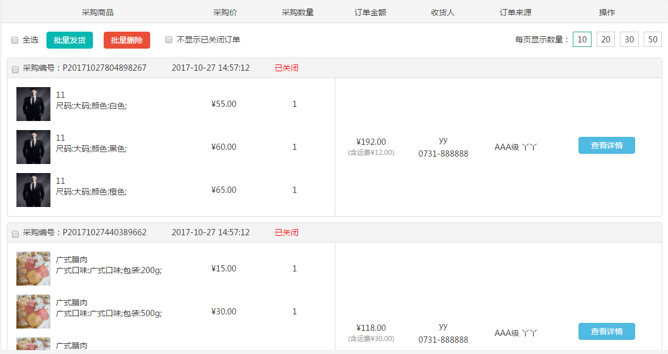The image size is (668, 354).
Task: Click 查看详情 for the ¥192.00 order
Action: (x=606, y=145)
